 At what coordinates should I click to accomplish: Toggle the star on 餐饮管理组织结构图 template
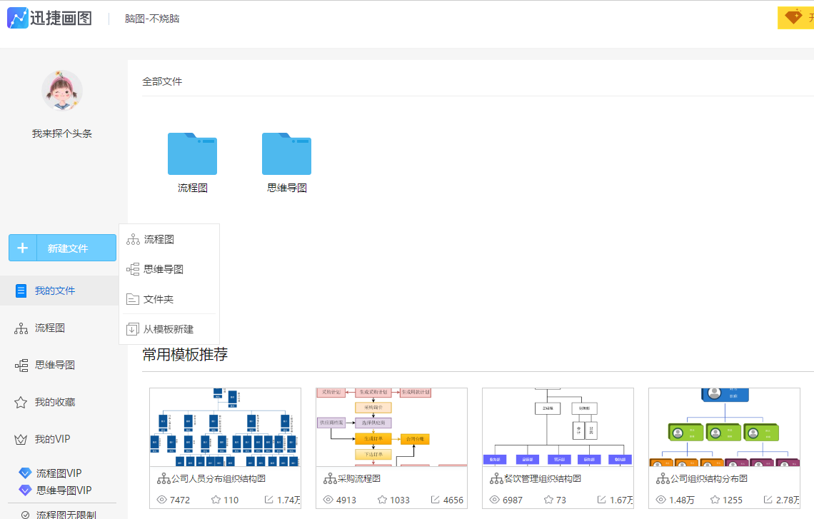pyautogui.click(x=550, y=500)
